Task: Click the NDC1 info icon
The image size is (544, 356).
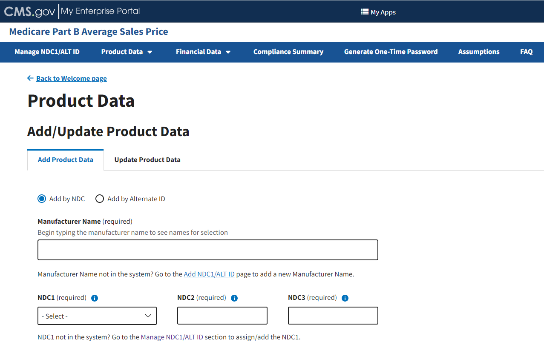Action: (95, 298)
